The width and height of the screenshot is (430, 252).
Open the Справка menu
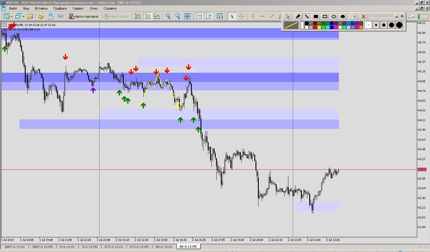[110, 8]
